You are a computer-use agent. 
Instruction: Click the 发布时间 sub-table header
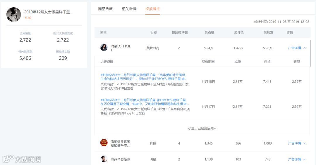(x=208, y=61)
